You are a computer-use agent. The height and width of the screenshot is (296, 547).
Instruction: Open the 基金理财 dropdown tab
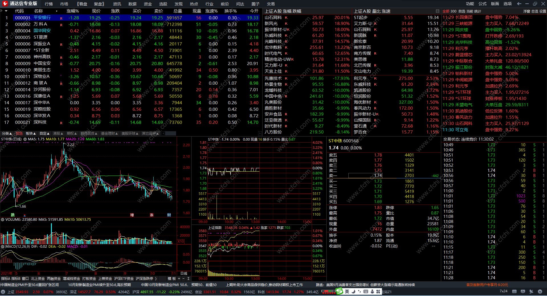109,134
